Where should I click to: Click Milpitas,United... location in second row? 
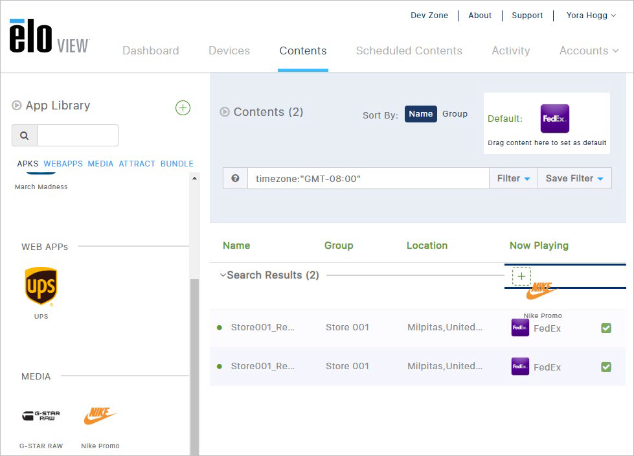point(445,366)
